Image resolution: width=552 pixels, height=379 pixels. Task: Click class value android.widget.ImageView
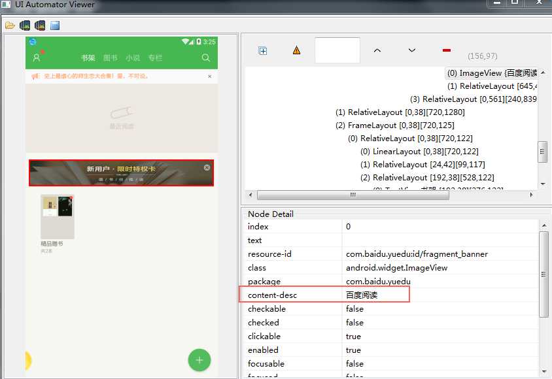click(x=396, y=267)
